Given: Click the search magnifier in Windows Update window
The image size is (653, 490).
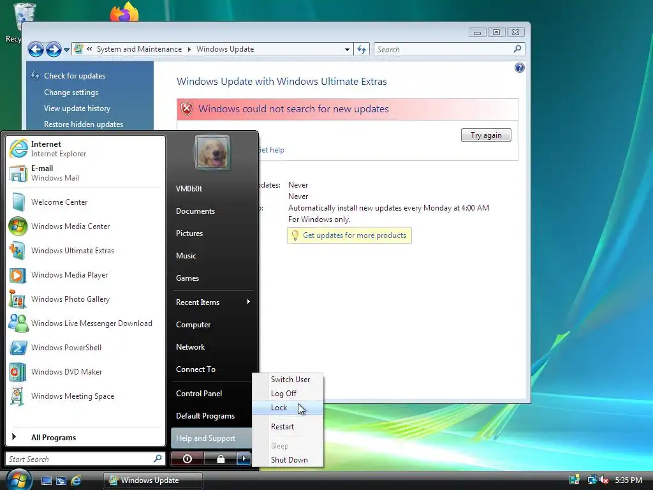Looking at the screenshot, I should click(517, 49).
